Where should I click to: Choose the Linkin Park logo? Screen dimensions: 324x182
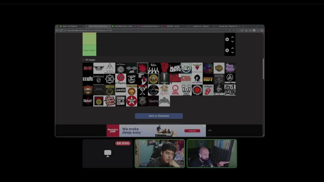point(230,79)
